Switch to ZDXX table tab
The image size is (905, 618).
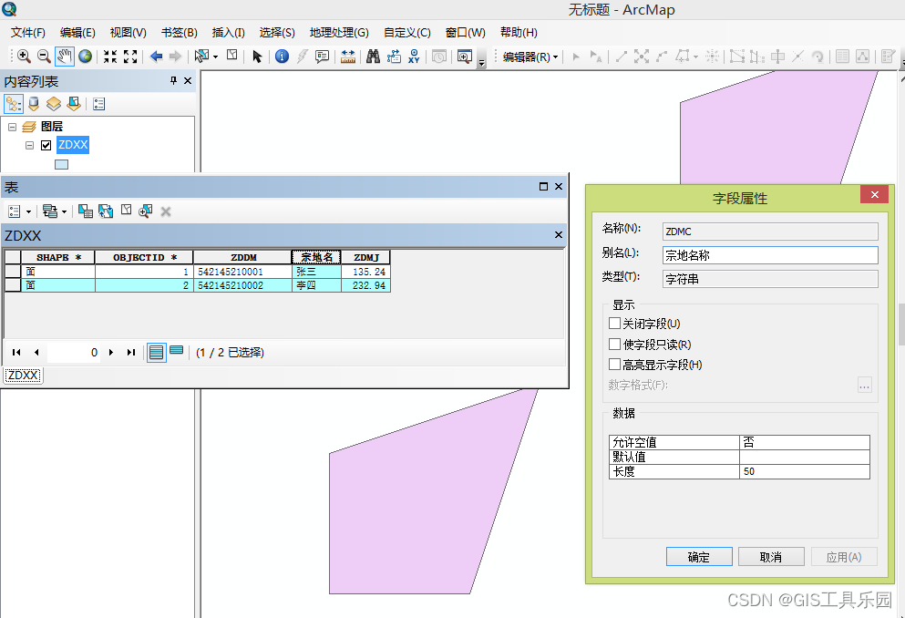[x=23, y=375]
